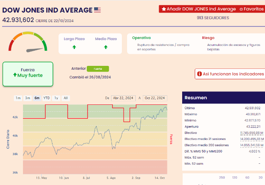Select the 60 period column header
This screenshot has width=265, height=185.
247,178
